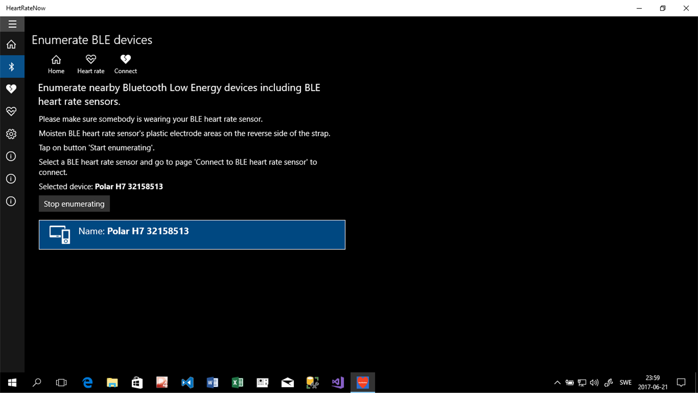Open Windows search from taskbar
This screenshot has height=393, width=698.
pyautogui.click(x=37, y=383)
